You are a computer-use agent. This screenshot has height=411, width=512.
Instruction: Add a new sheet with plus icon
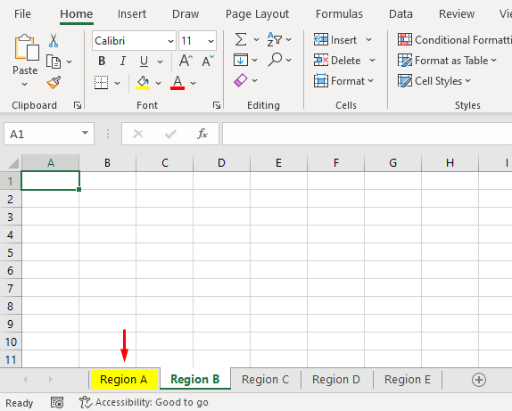pyautogui.click(x=479, y=380)
